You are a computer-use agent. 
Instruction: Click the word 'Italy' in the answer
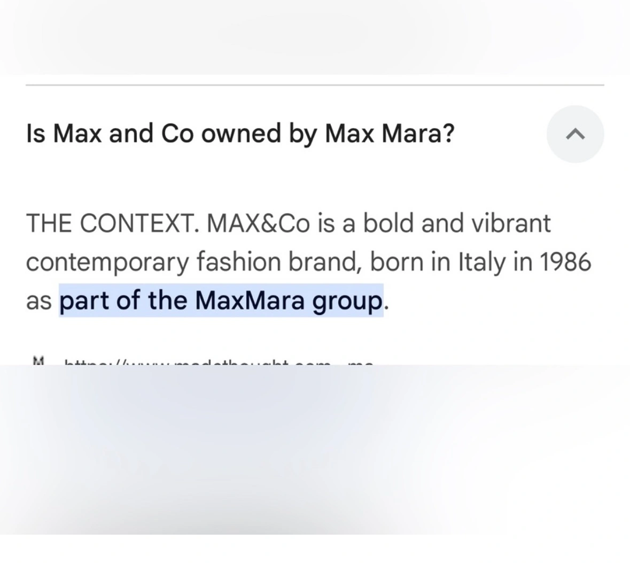(482, 262)
